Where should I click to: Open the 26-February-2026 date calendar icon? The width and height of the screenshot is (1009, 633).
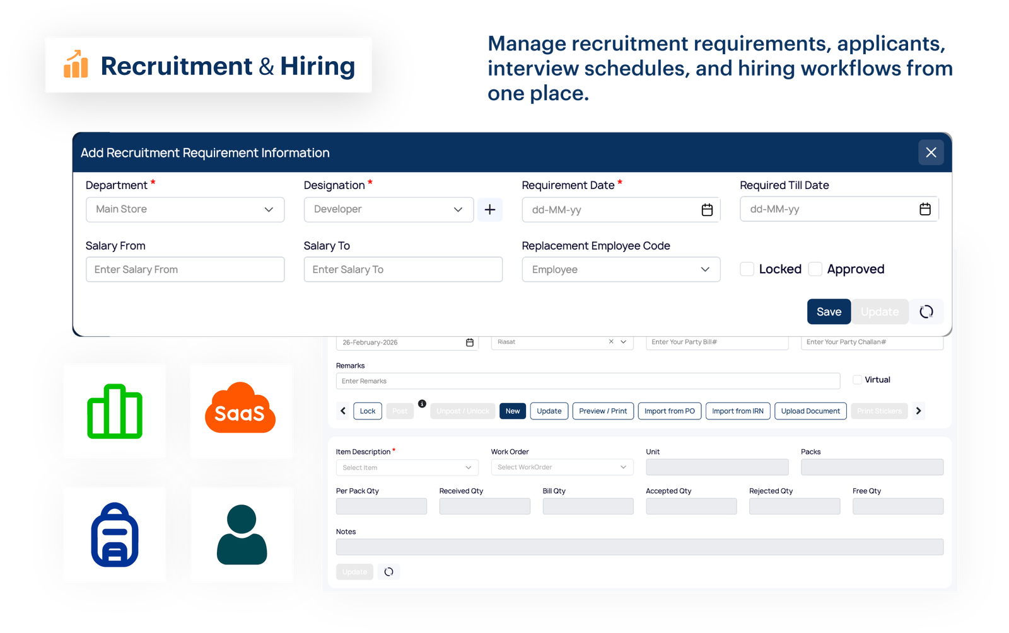(469, 342)
